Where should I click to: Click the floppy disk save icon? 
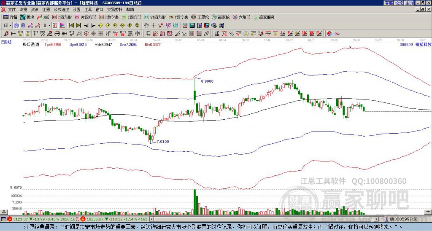coord(207,26)
